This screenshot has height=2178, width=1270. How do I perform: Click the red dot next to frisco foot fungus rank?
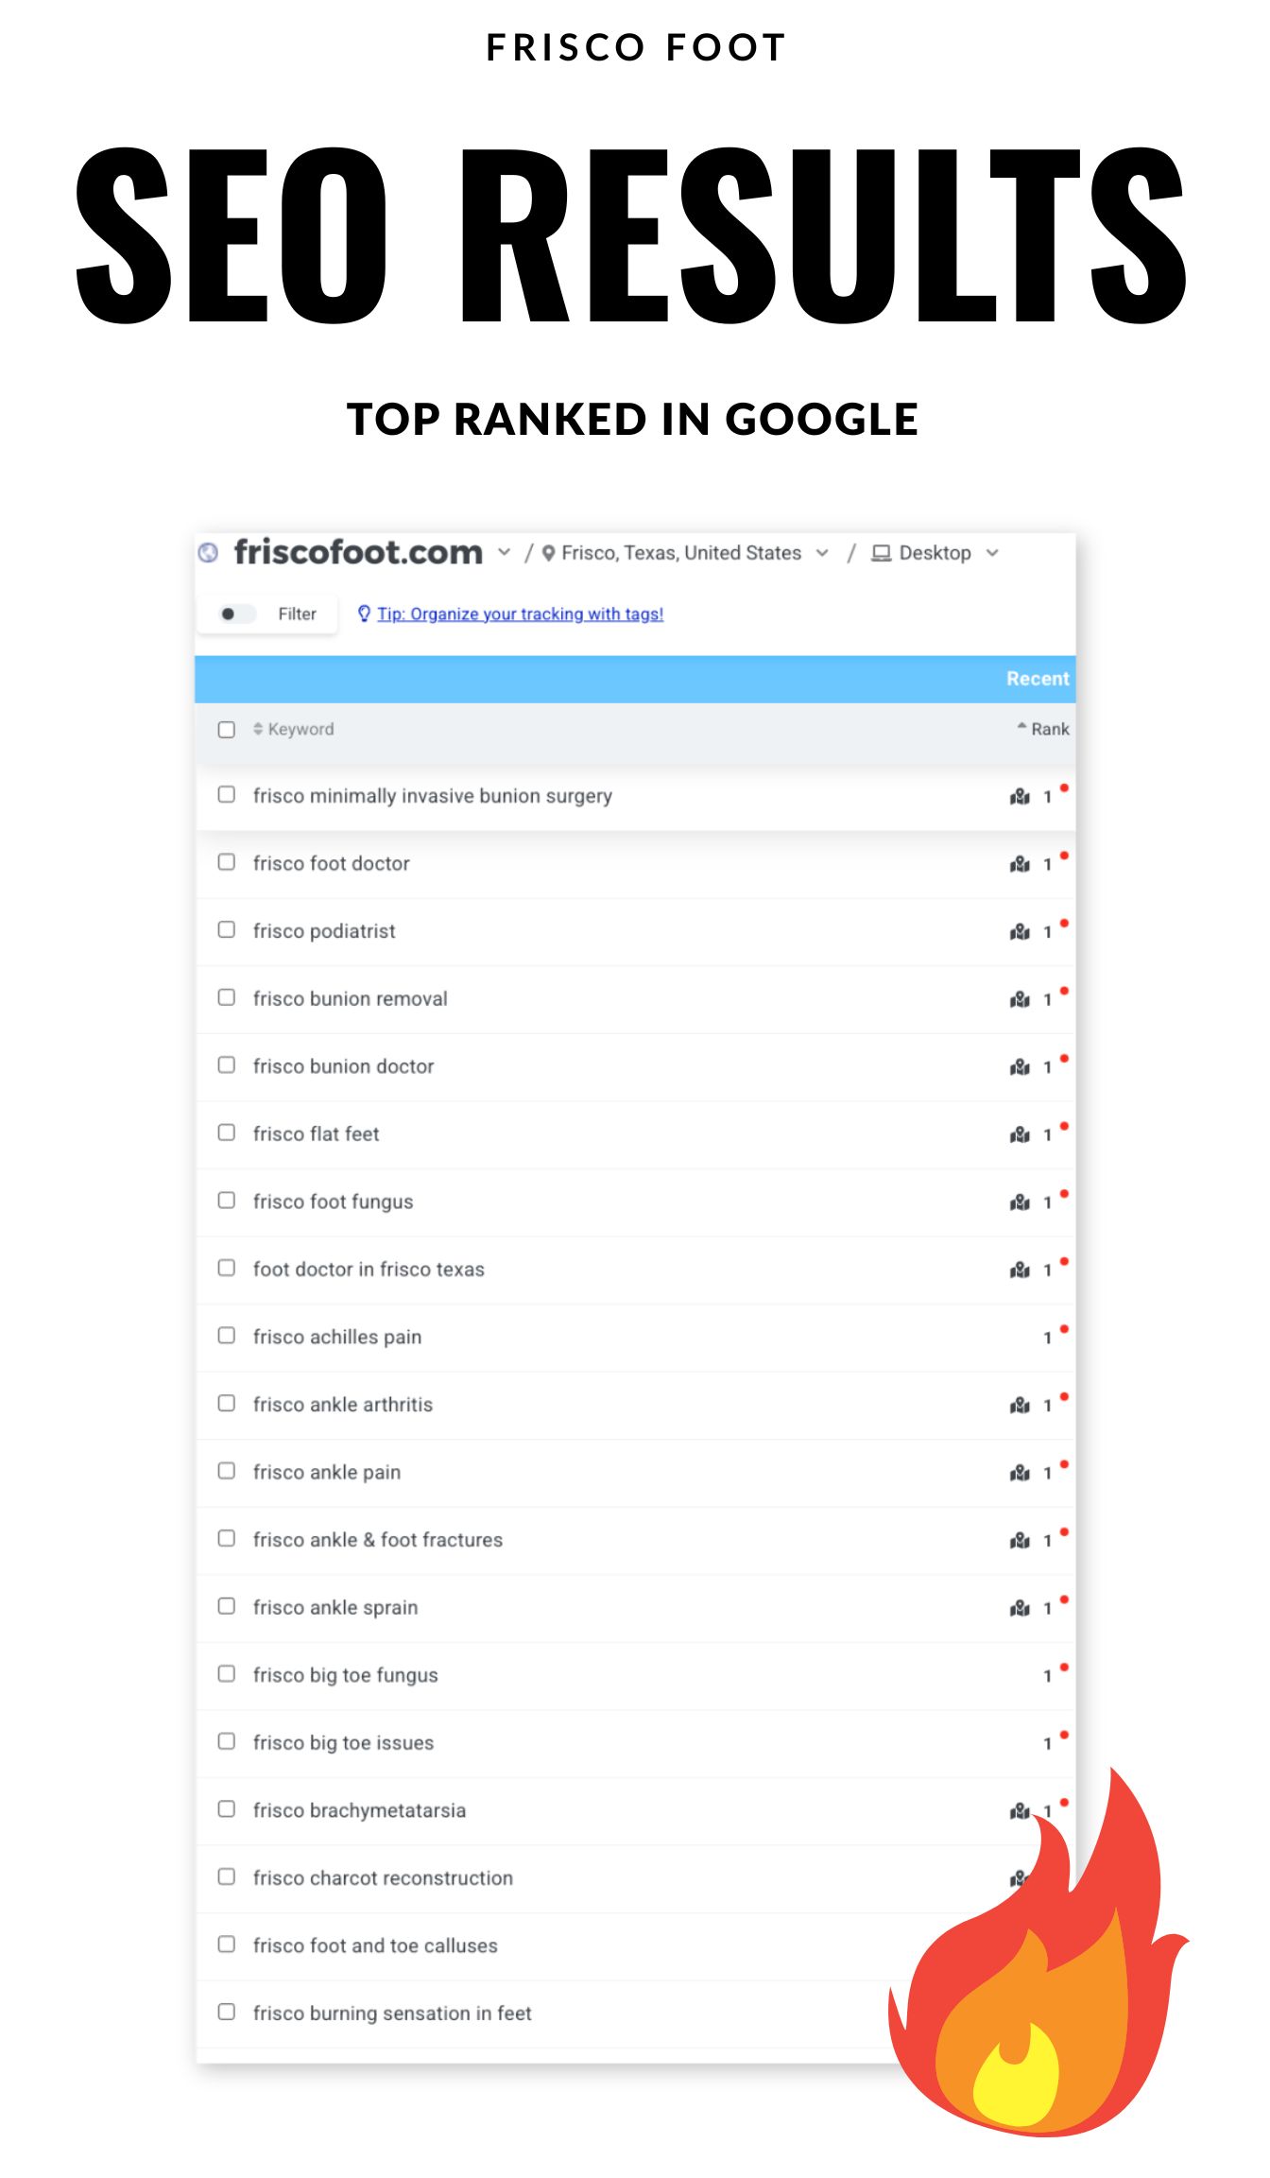click(1064, 1194)
